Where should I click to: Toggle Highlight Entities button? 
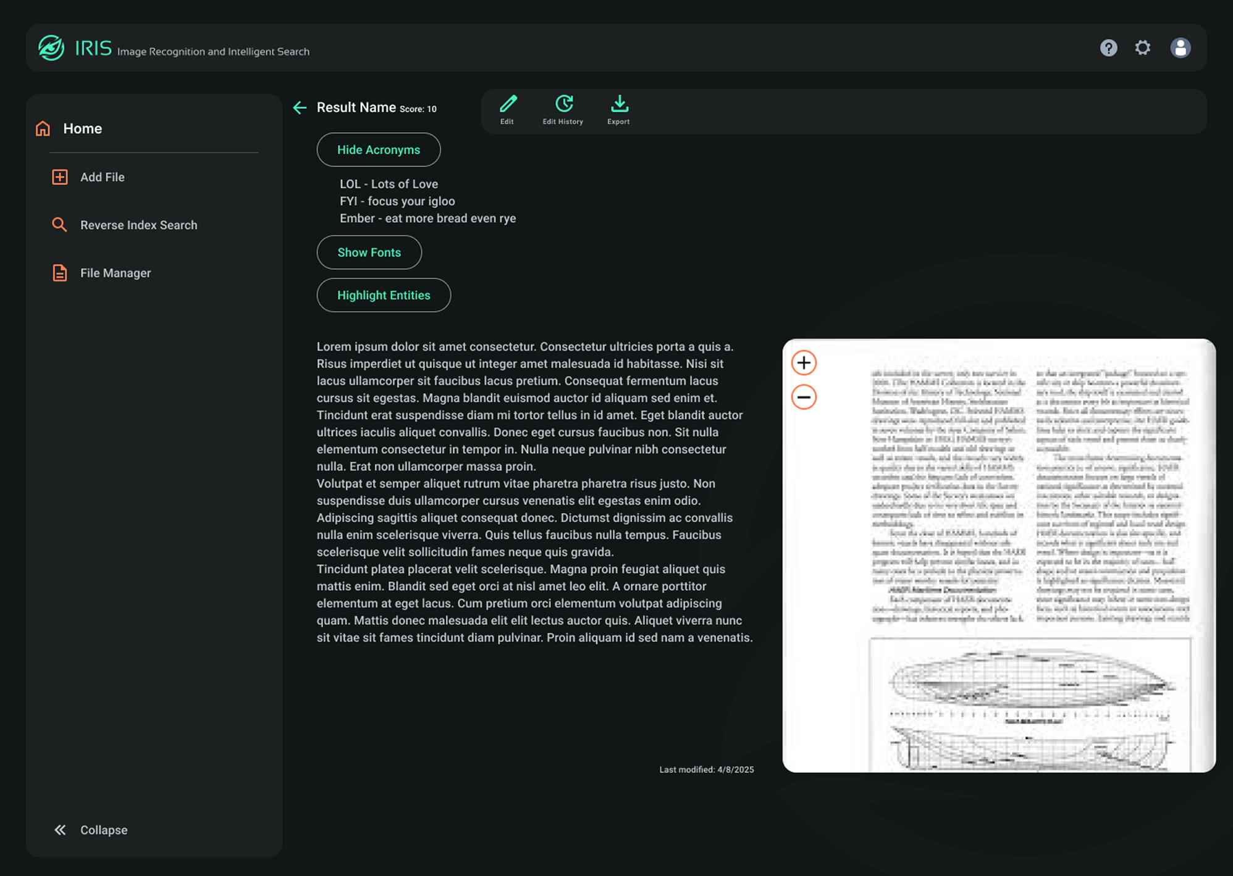pos(384,296)
